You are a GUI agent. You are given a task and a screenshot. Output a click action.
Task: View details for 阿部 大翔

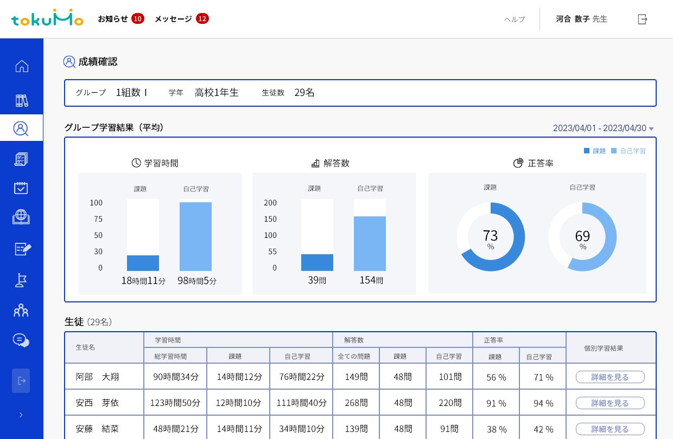610,377
